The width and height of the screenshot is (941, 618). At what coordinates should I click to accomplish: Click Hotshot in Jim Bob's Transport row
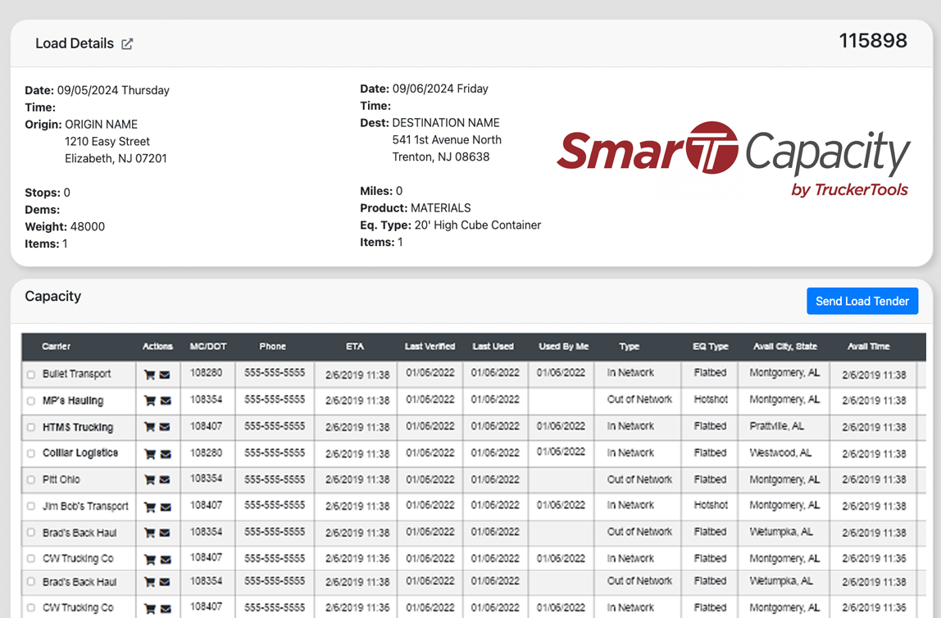click(711, 505)
